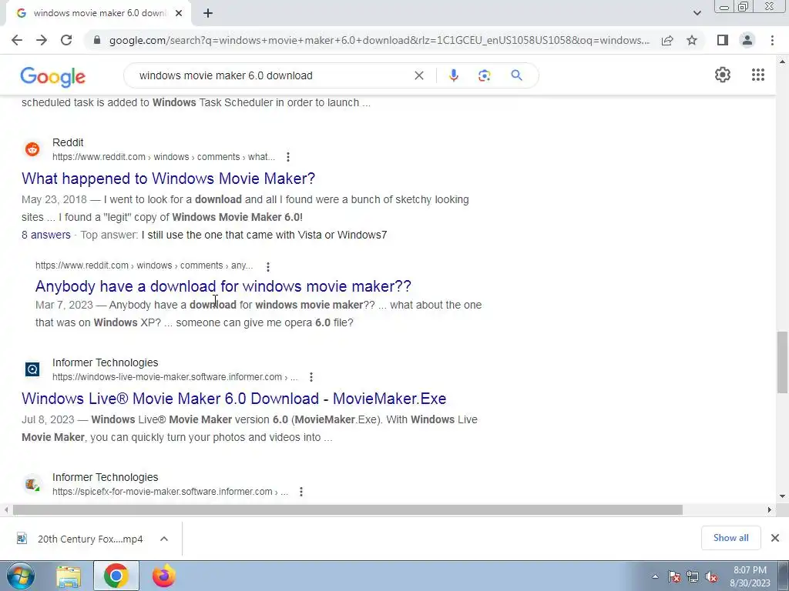Search by image with Google Lens
Viewport: 789px width, 591px height.
[x=484, y=75]
